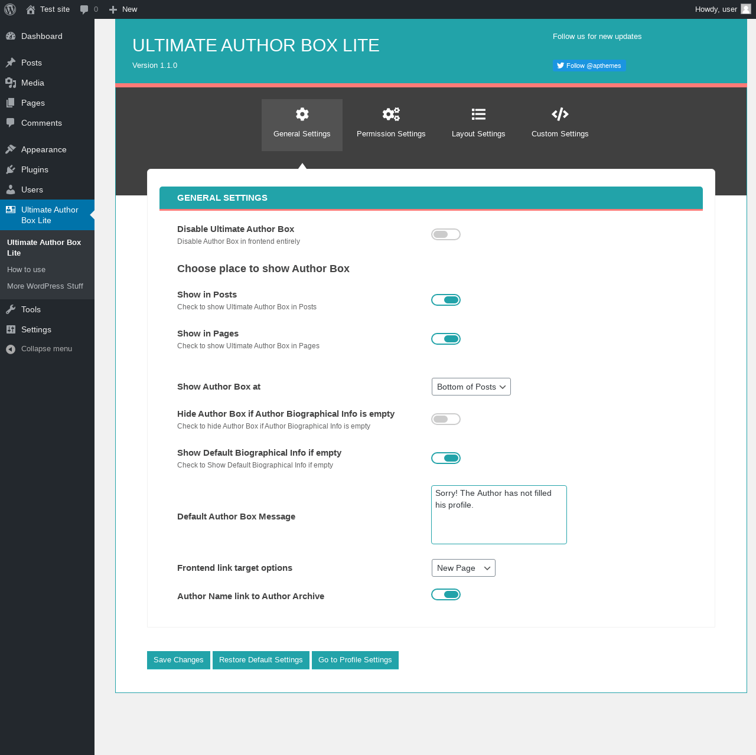This screenshot has width=756, height=755.
Task: Switch to the Layout Settings tab
Action: [478, 125]
